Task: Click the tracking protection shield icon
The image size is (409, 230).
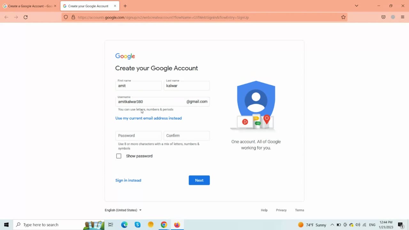Action: point(66,17)
